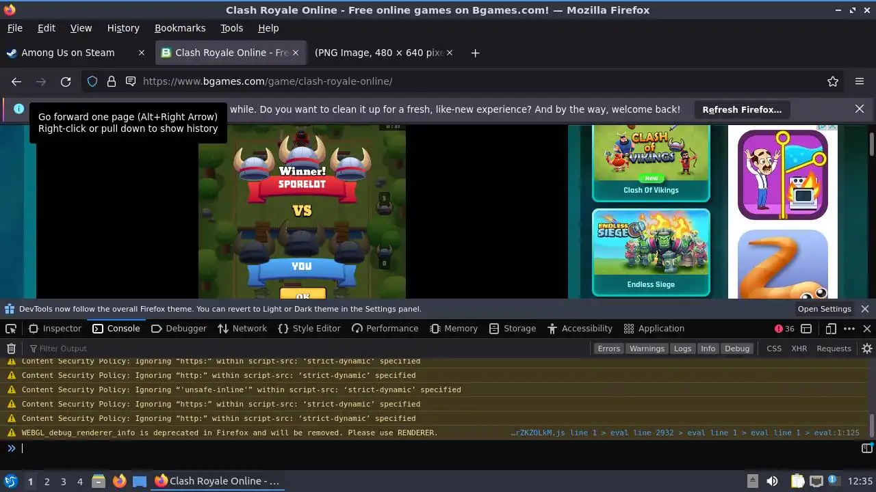Screen dimensions: 876x492
Task: Close the DevTools panel
Action: click(867, 329)
